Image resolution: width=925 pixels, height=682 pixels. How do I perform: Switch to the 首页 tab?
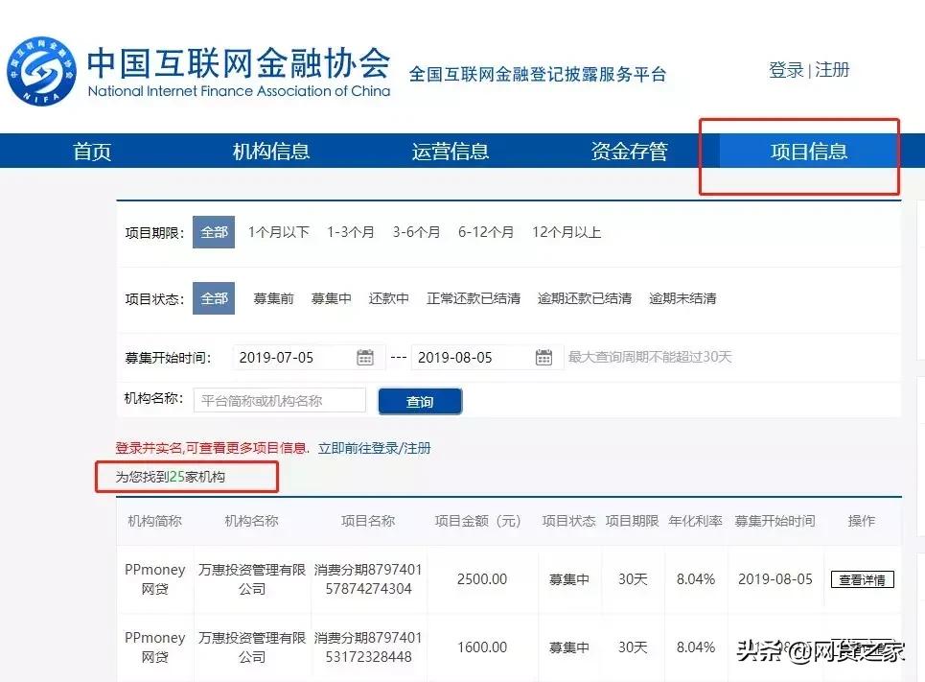91,151
